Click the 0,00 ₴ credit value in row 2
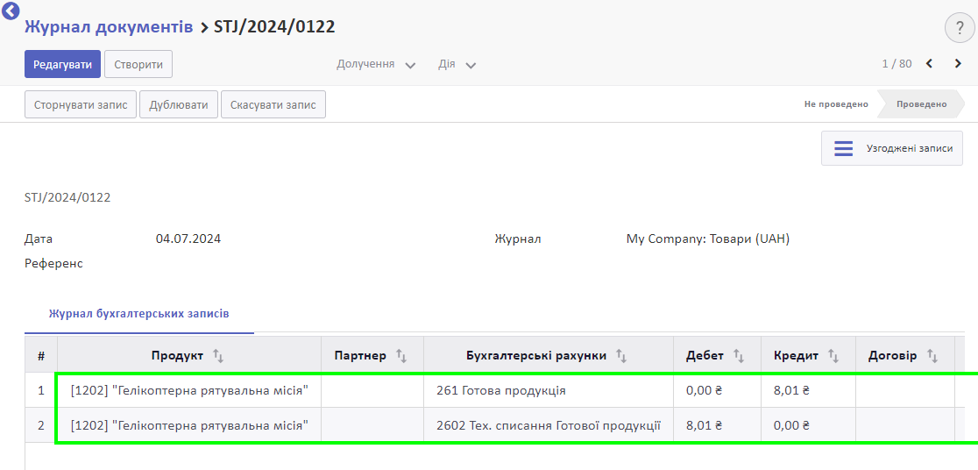Image resolution: width=978 pixels, height=470 pixels. [790, 425]
